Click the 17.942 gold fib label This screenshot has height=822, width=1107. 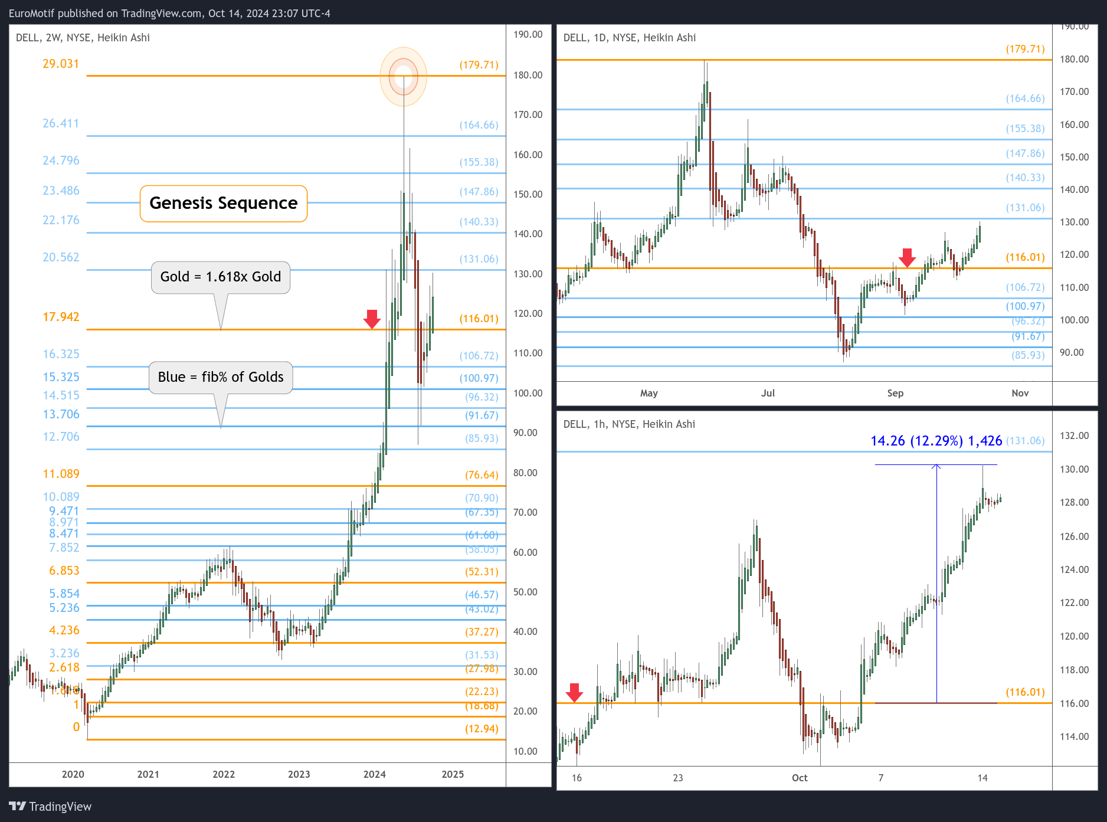(61, 317)
